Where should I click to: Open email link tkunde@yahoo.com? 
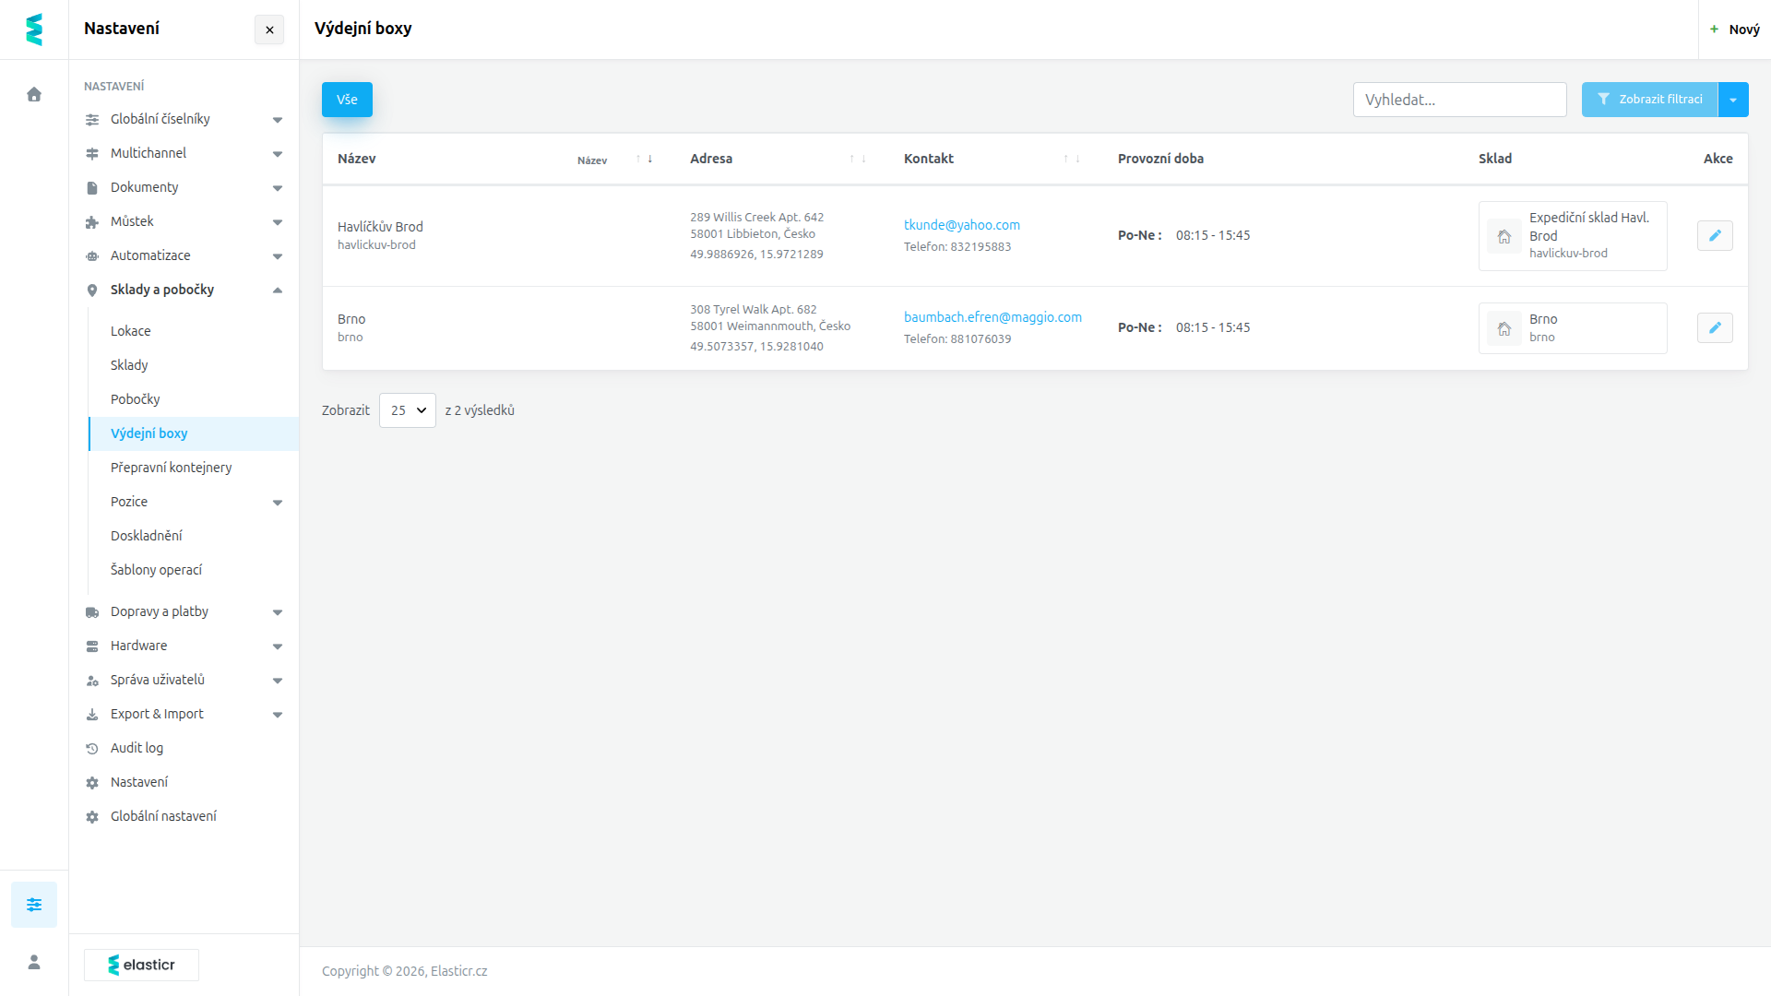962,225
